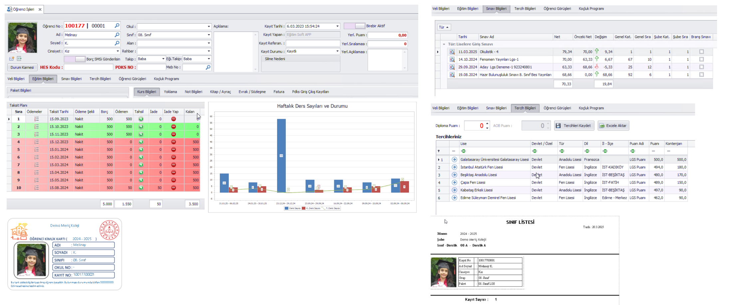
Task: Click red İade Yap icon for 15.08.2024 row
Action: (173, 188)
